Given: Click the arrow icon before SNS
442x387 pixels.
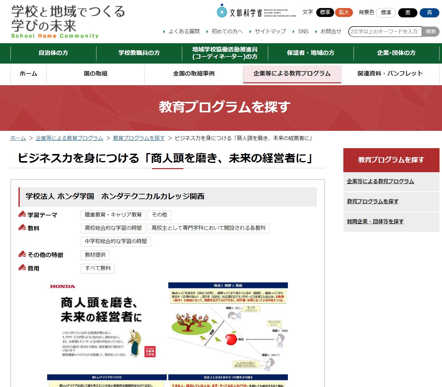Looking at the screenshot, I should tap(294, 31).
